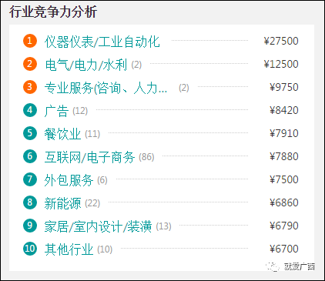Select the 广告 industry link
This screenshot has height=281, width=325.
[56, 111]
